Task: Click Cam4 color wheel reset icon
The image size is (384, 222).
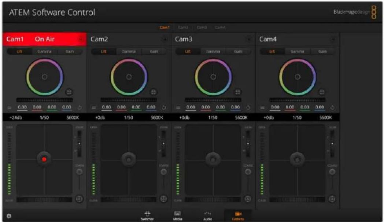Action: point(322,92)
